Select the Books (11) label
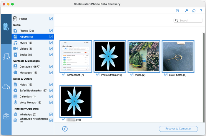 coord(26,55)
